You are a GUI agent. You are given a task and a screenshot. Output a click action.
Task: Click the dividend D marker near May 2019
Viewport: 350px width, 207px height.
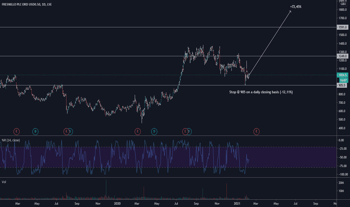[35, 132]
